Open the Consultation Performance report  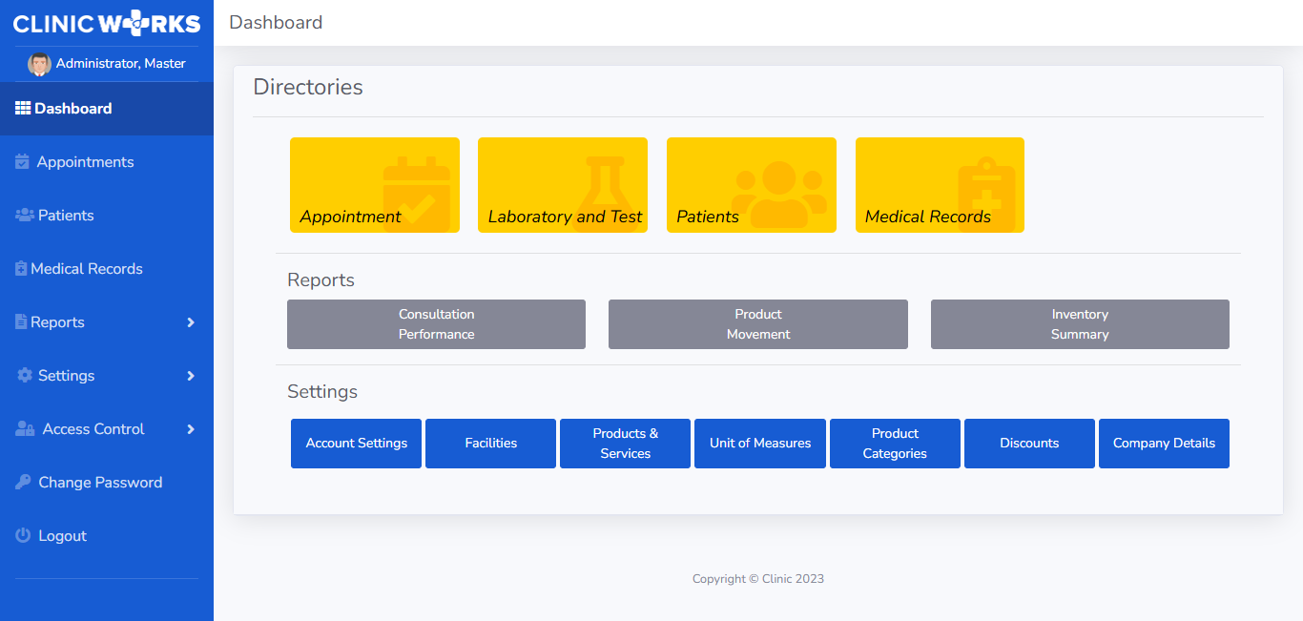click(436, 324)
